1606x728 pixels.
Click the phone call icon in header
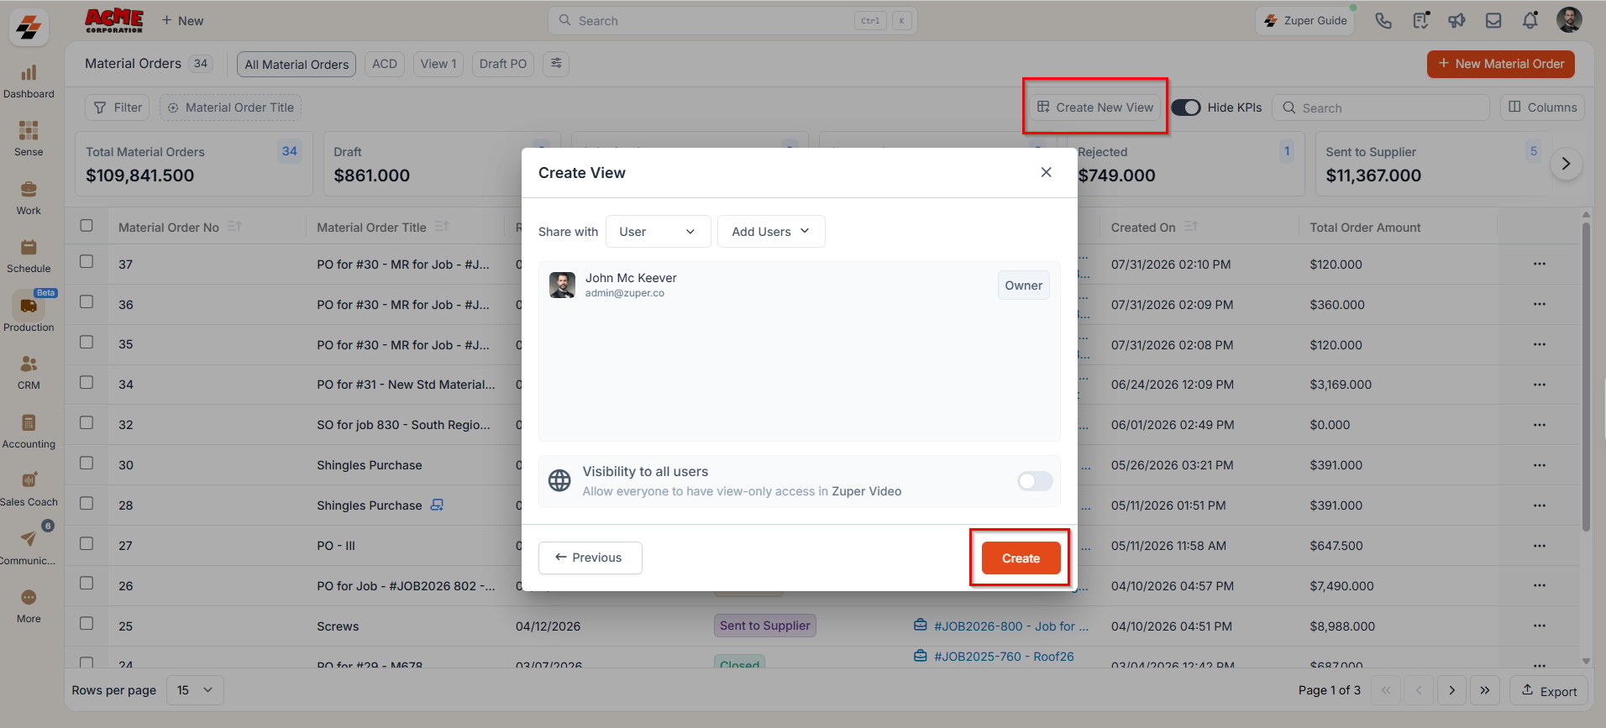1383,21
